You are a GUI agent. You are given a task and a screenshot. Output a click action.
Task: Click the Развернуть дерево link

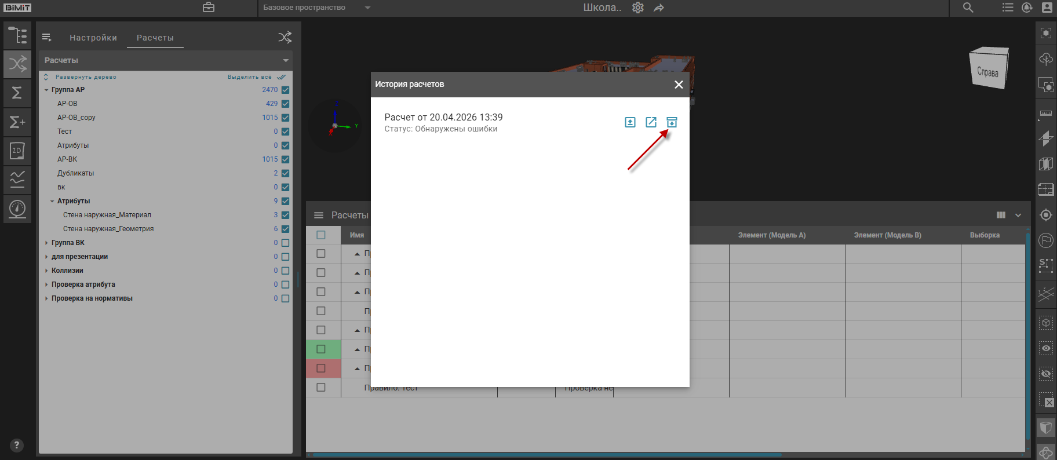click(x=85, y=77)
